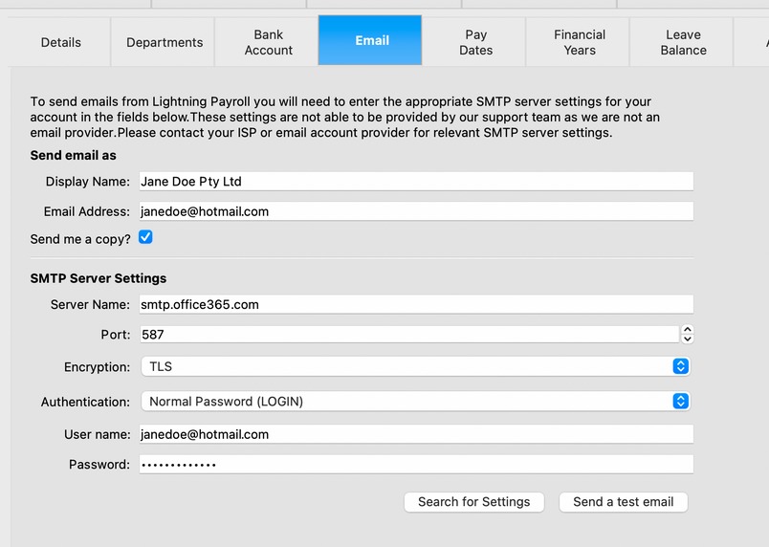Open the Authentication dropdown
This screenshot has height=547, width=769.
point(416,402)
